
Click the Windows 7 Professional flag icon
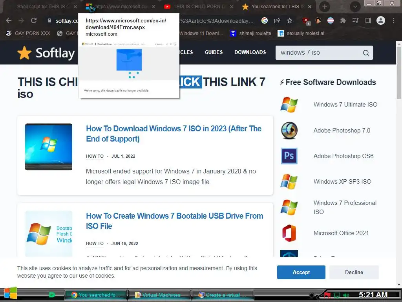(289, 207)
